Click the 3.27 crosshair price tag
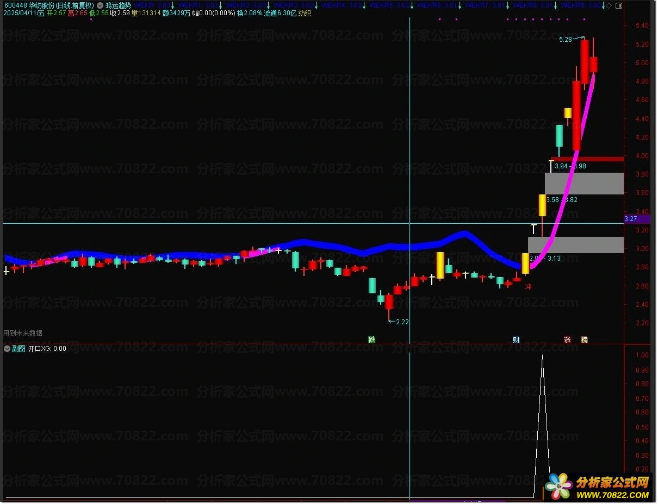The image size is (658, 504). pyautogui.click(x=637, y=219)
